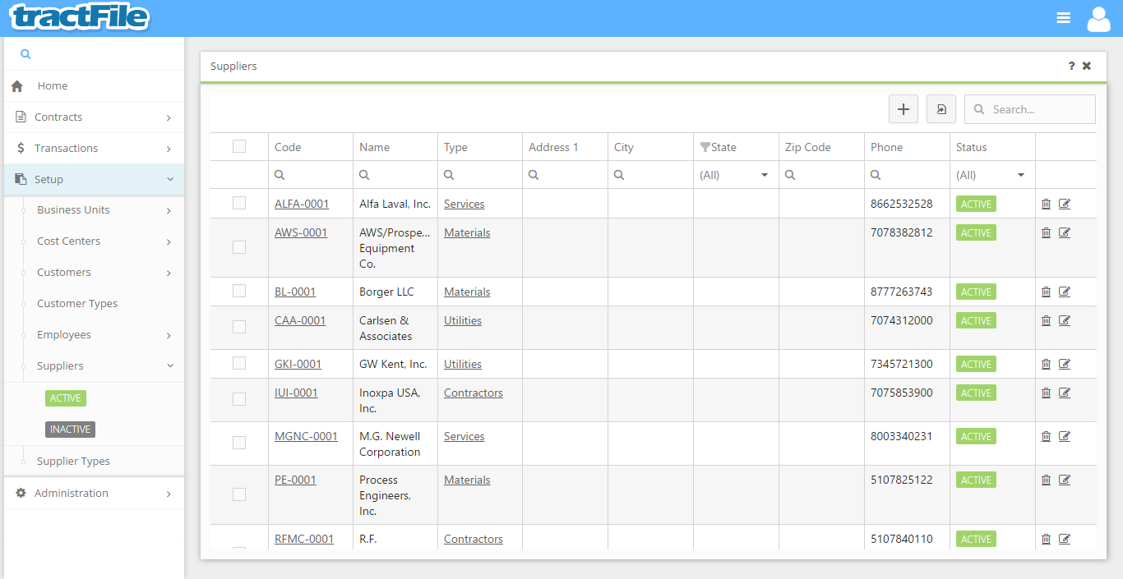Open supplier code link ALFA-0001
This screenshot has width=1123, height=579.
pyautogui.click(x=302, y=204)
